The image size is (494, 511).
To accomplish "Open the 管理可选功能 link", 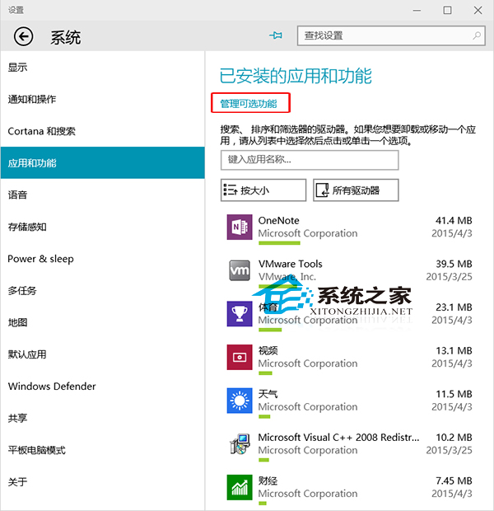I will (249, 104).
